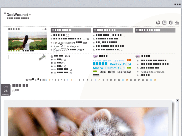This screenshot has width=182, height=136.
Task: Select day 16 in the calendar strip
Action: coord(95,80)
